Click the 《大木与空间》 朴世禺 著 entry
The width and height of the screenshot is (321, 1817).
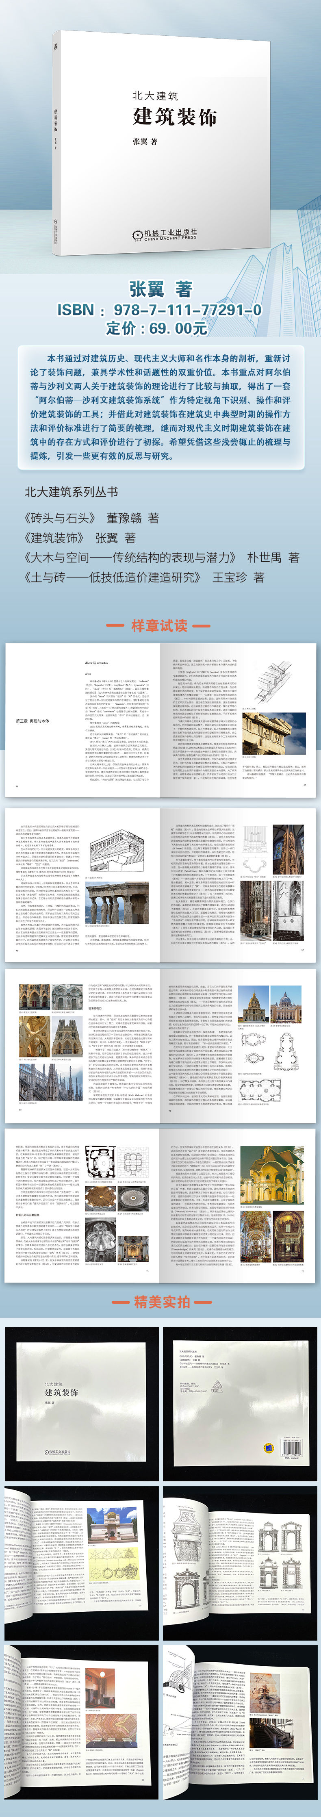[162, 557]
